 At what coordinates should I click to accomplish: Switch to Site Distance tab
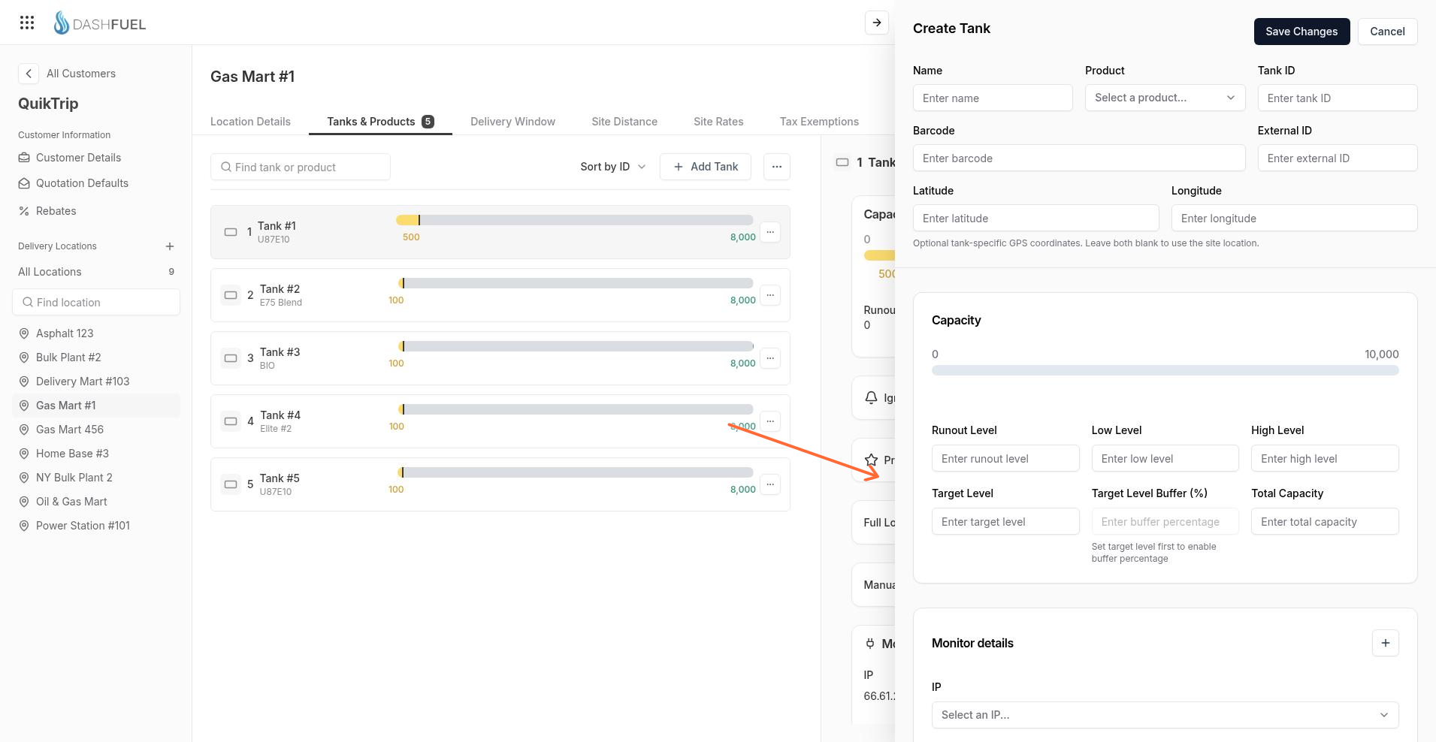coord(624,122)
